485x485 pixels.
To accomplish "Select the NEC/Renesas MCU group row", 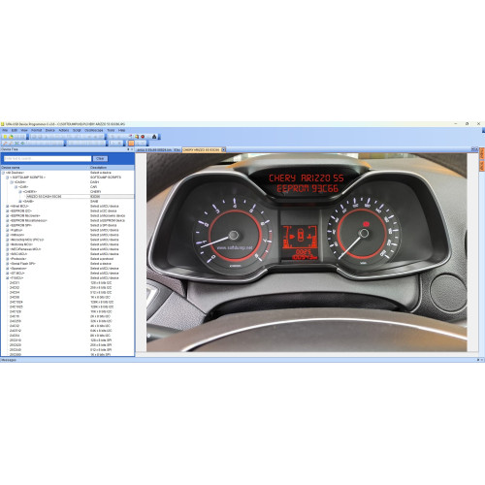I will [x=67, y=249].
